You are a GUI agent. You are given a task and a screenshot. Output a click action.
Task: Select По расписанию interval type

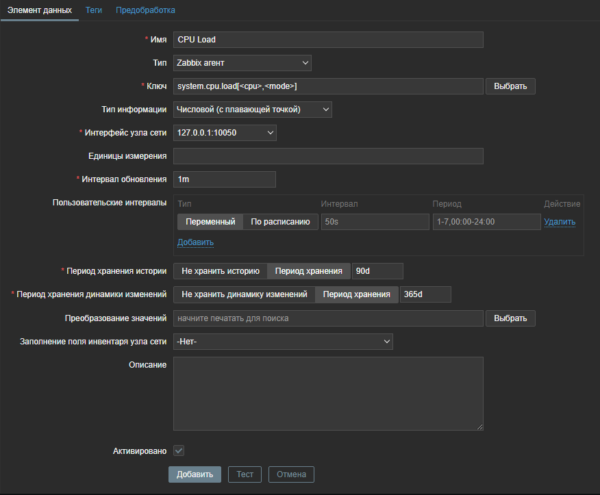pyautogui.click(x=280, y=222)
